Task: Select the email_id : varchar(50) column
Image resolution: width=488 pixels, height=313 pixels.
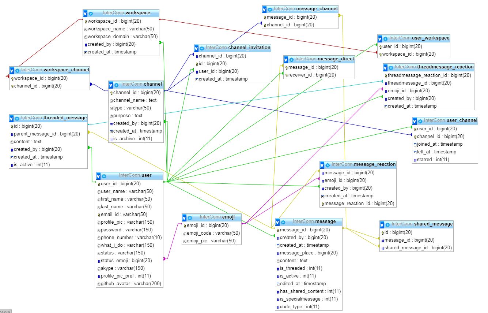Action: coord(130,215)
